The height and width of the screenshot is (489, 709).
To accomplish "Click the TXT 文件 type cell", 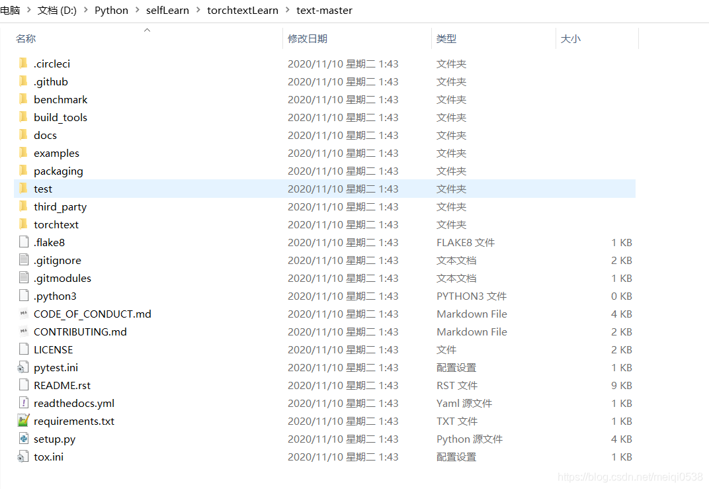I will (457, 421).
